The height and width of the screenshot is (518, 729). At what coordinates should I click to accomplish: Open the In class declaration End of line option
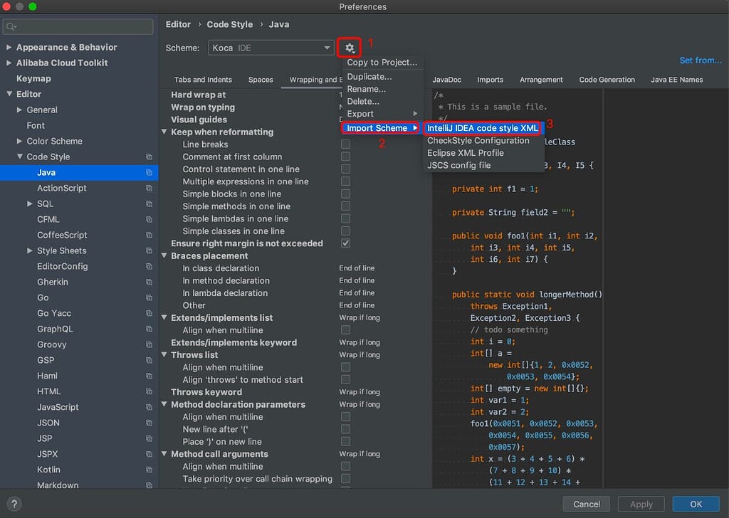coord(357,268)
